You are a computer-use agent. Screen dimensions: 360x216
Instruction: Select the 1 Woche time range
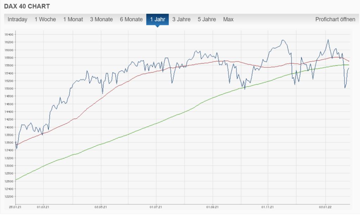tap(45, 19)
